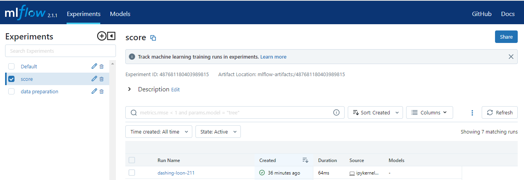The image size is (524, 180).
Task: Rename the score experiment with pencil icon
Action: (94, 79)
